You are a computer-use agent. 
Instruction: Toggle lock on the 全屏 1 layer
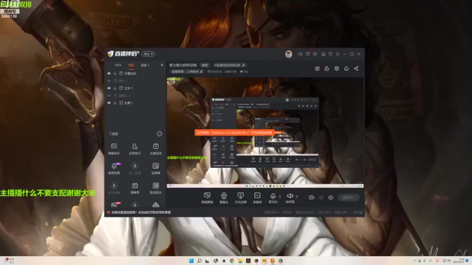(115, 102)
